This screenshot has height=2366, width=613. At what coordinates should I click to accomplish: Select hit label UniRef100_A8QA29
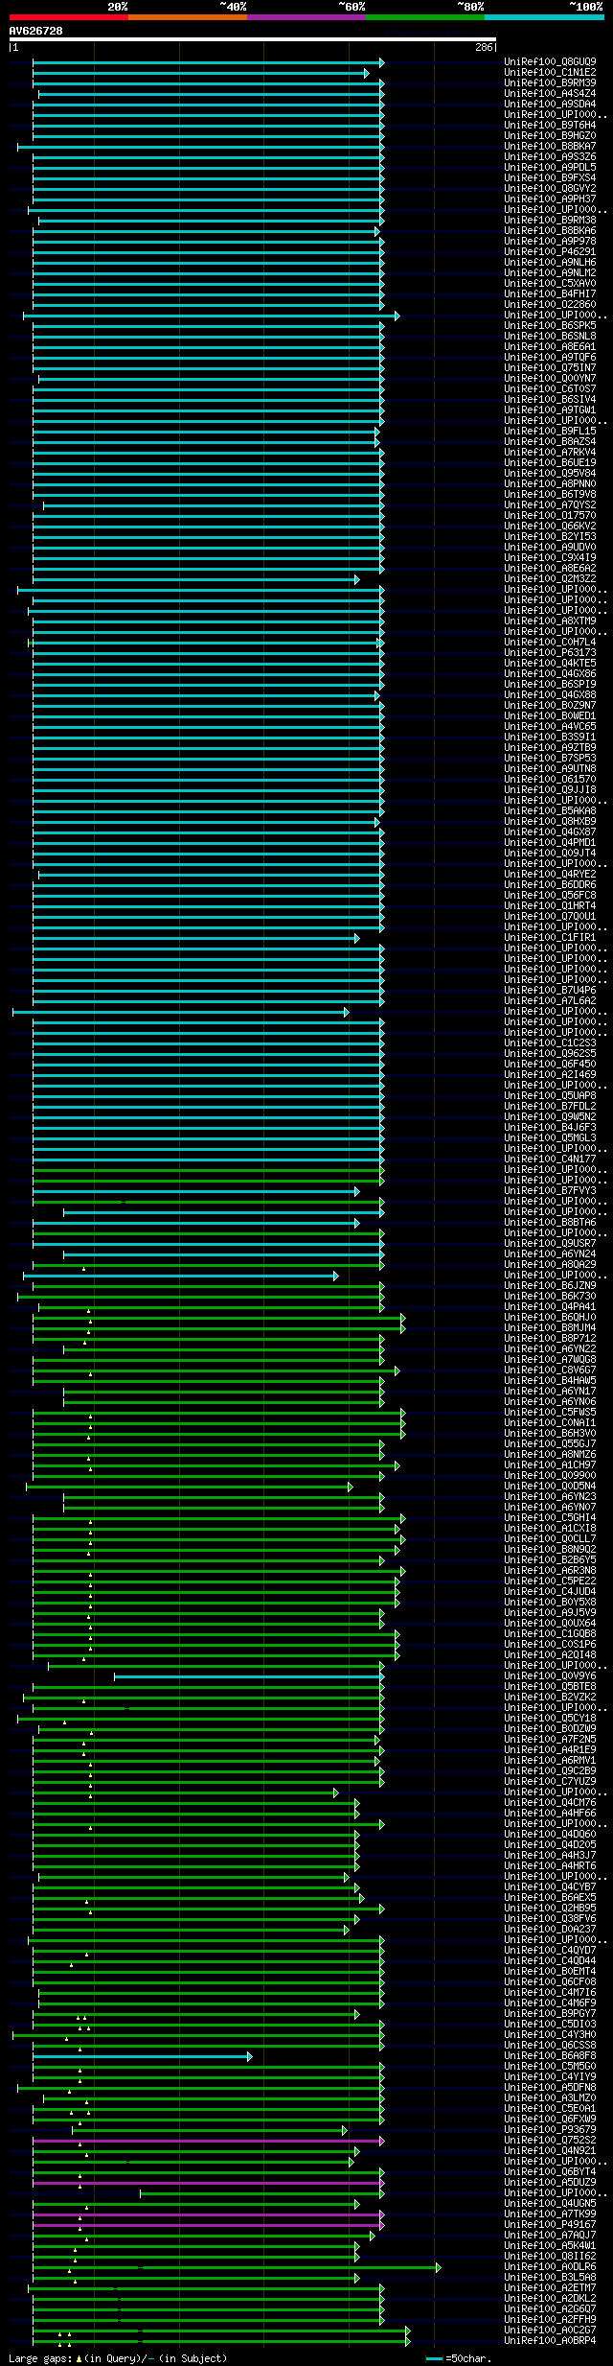[x=550, y=1265]
